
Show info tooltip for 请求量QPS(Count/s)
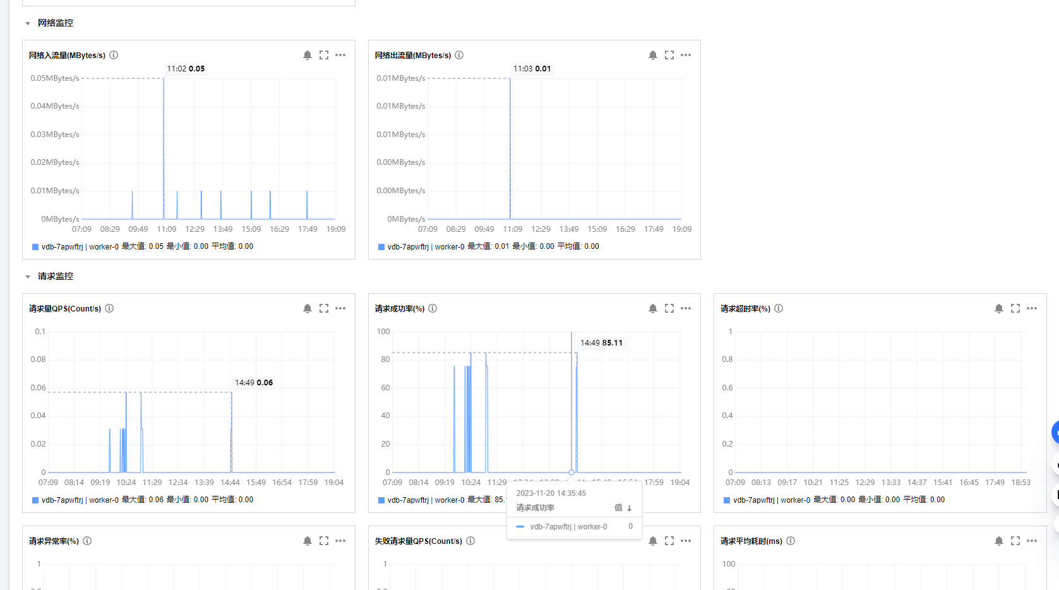[109, 308]
